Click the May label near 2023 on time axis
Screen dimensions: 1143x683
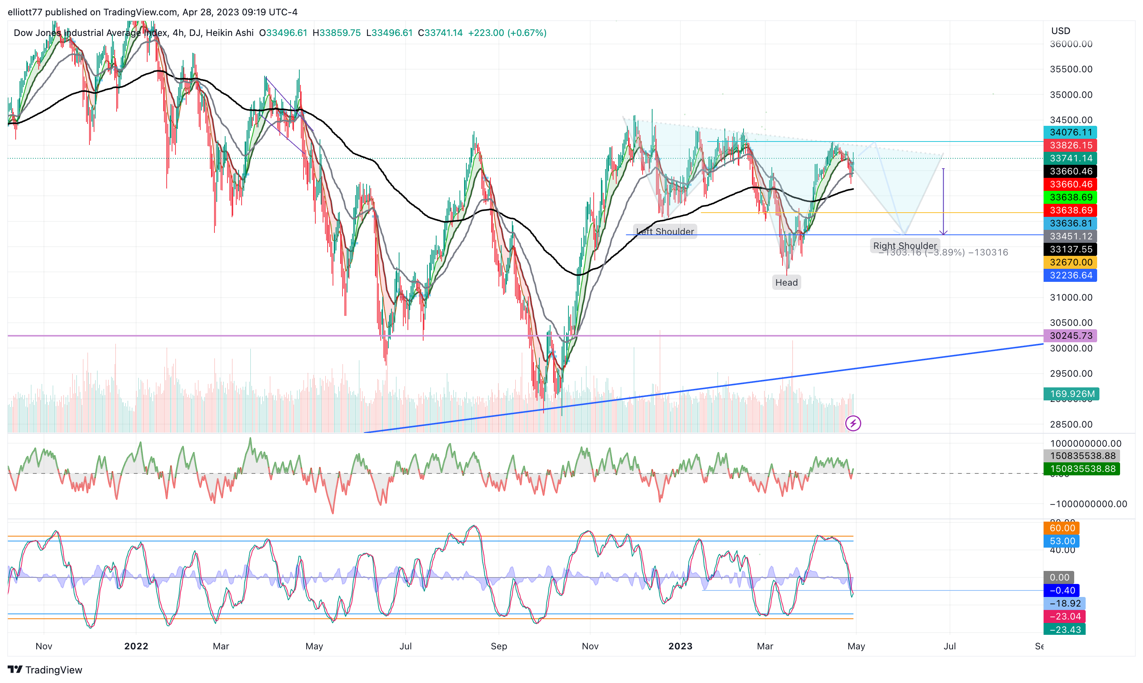(x=856, y=646)
